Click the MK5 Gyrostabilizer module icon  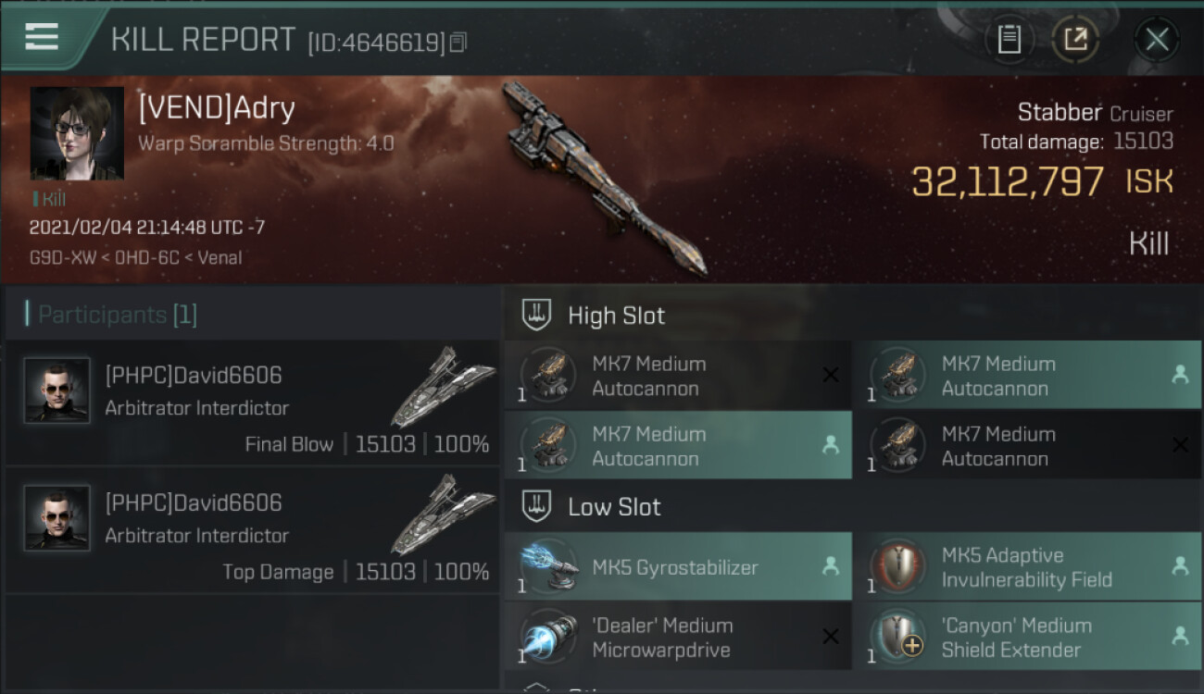549,567
